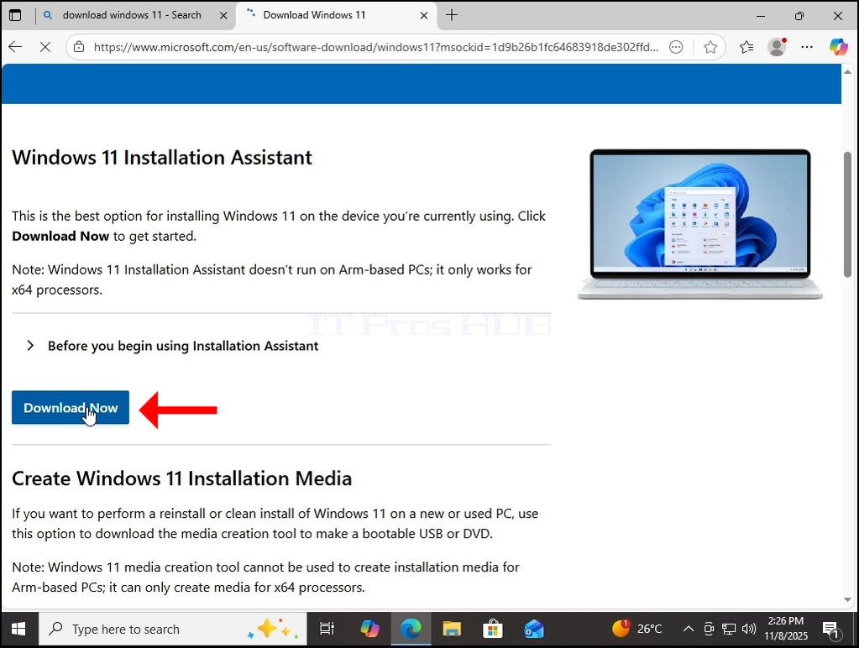Open the weather widget showing 26°C
This screenshot has height=648, width=859.
coord(637,629)
